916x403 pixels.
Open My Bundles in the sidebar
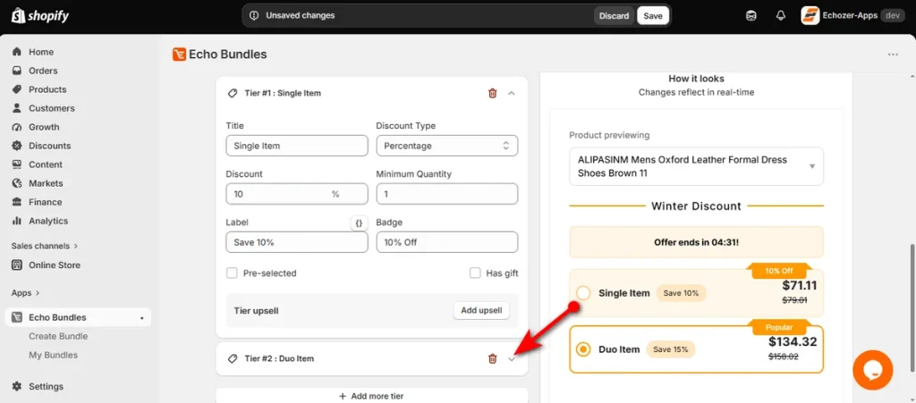[x=53, y=355]
